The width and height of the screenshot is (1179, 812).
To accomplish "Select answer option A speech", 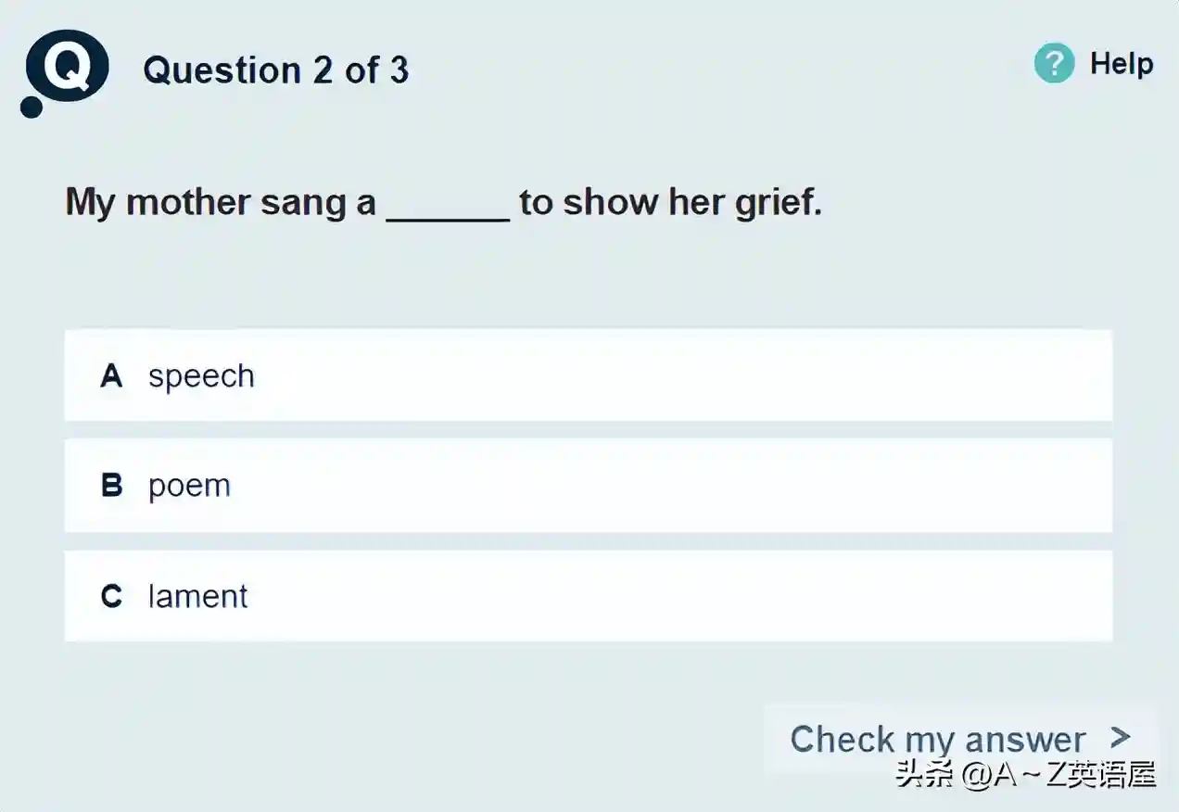I will [x=588, y=375].
